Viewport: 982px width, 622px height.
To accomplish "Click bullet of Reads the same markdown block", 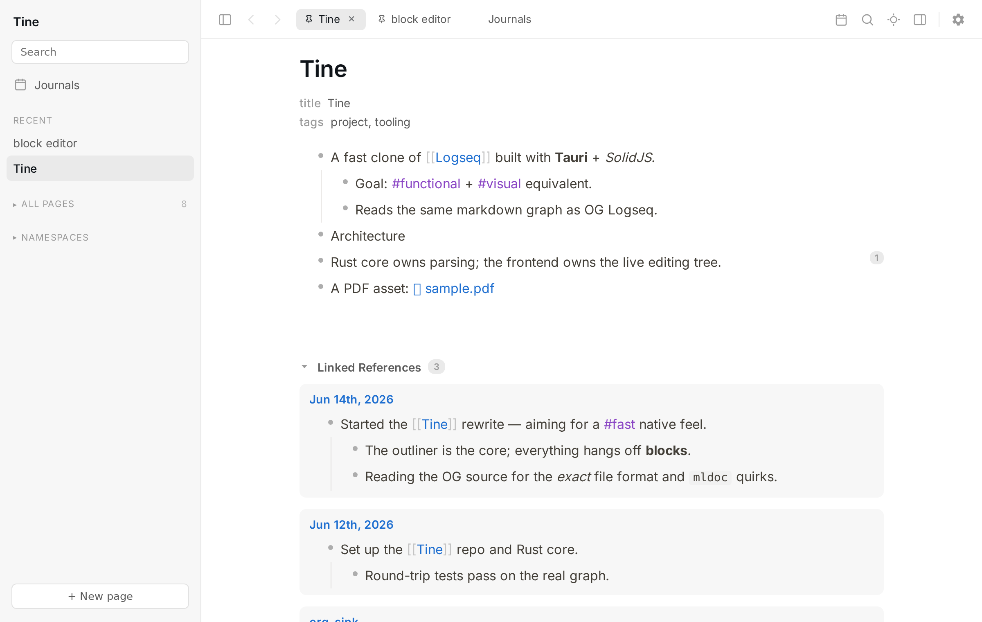I will [x=345, y=208].
